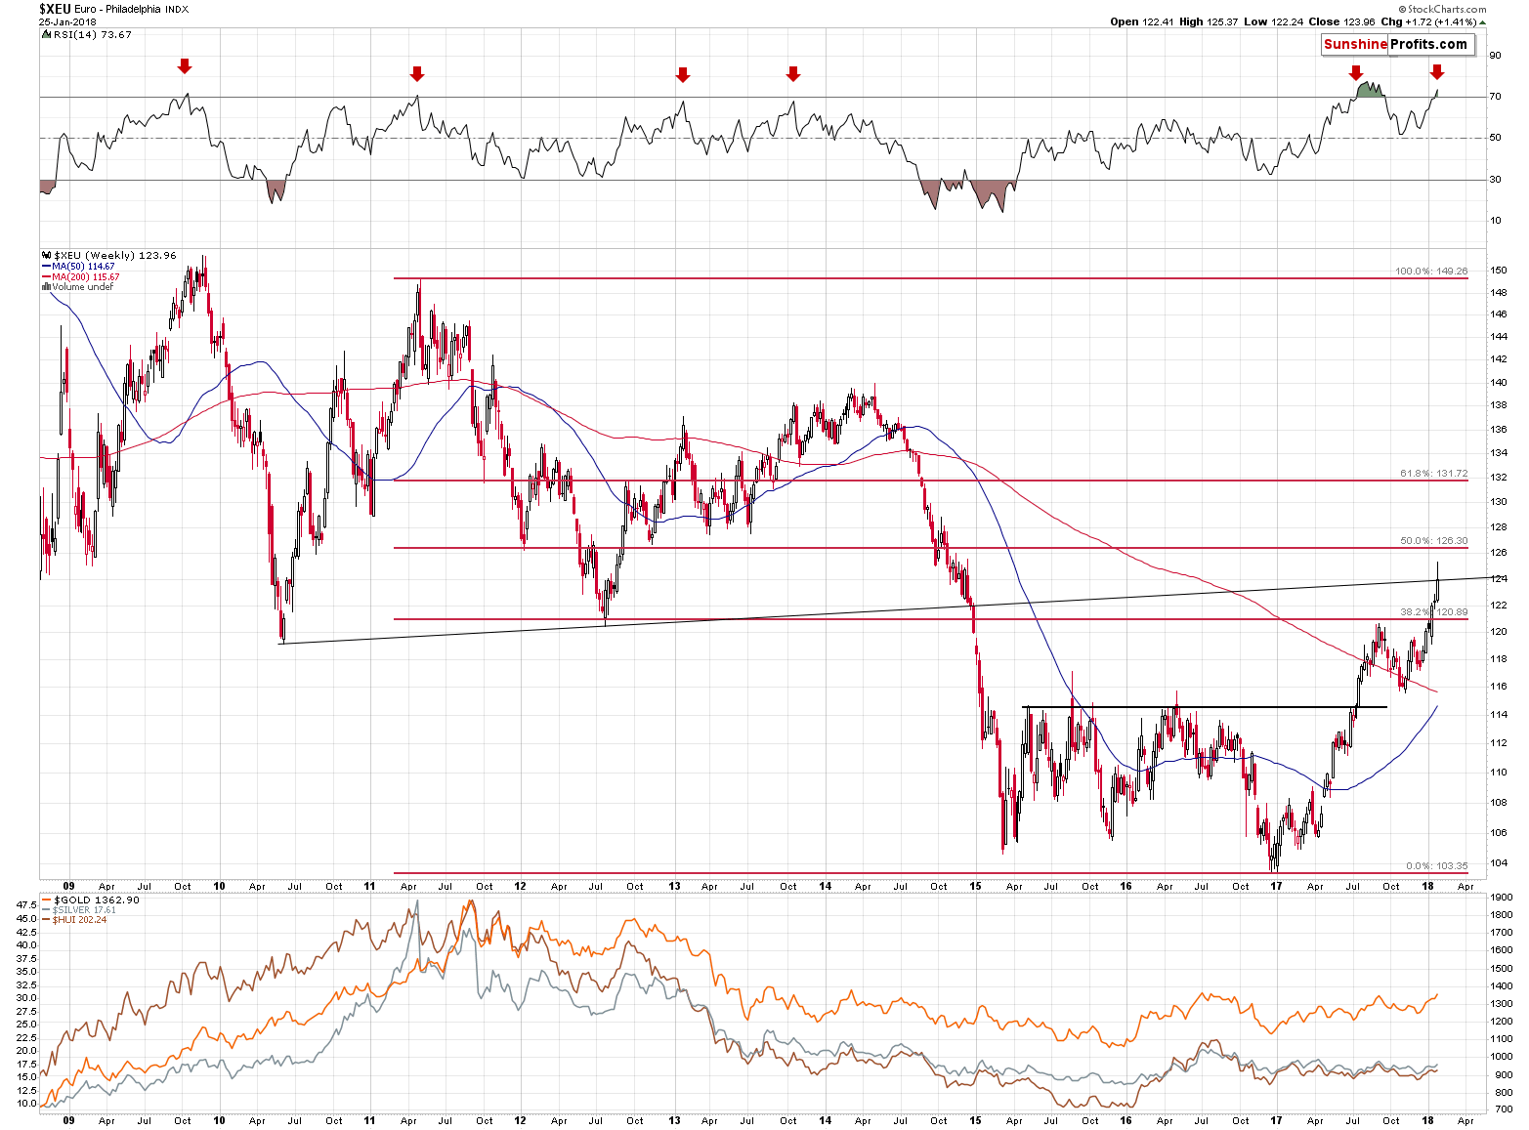The width and height of the screenshot is (1529, 1130).
Task: Click the RSI(14) indicator icon
Action: pos(45,34)
